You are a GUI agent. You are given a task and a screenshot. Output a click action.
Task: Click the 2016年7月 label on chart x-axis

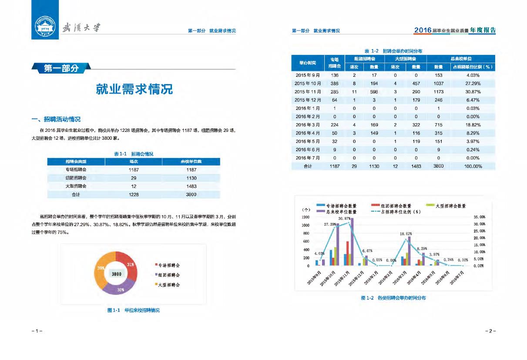[457, 277]
